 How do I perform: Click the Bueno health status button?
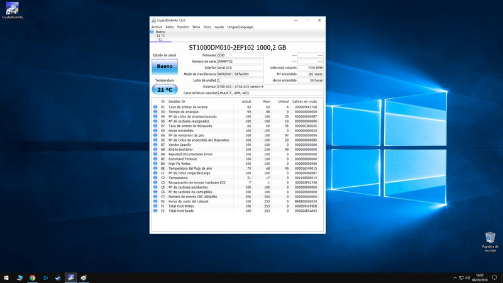pos(165,67)
